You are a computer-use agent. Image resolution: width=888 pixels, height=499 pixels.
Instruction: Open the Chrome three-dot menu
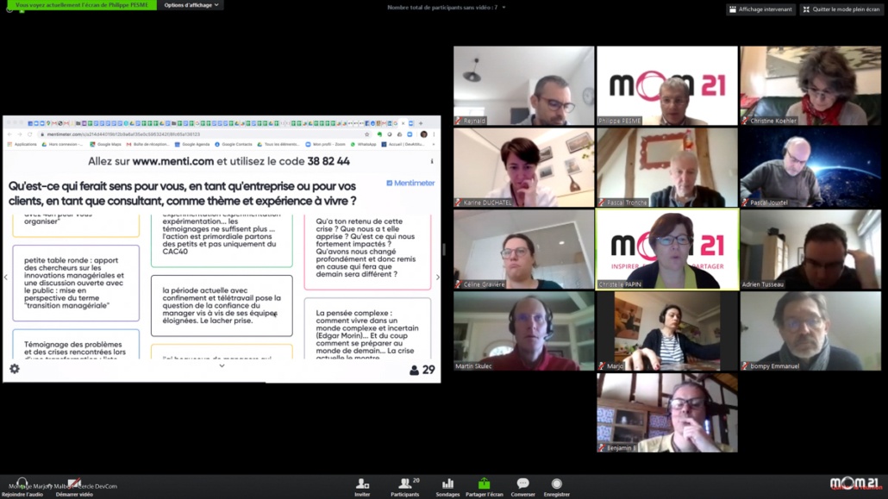(434, 134)
